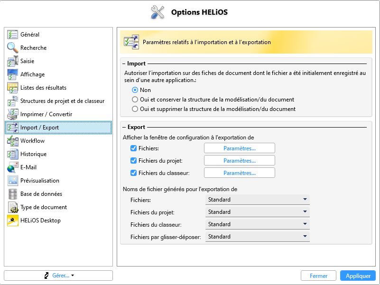Click the Historique sidebar icon
The width and height of the screenshot is (380, 285).
coord(12,154)
